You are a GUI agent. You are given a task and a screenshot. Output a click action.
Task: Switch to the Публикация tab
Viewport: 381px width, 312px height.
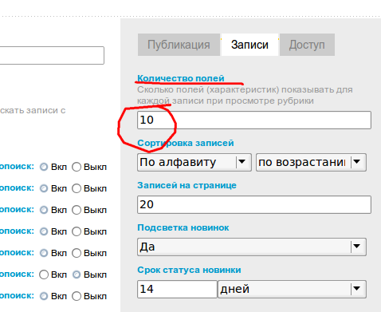[x=179, y=45]
